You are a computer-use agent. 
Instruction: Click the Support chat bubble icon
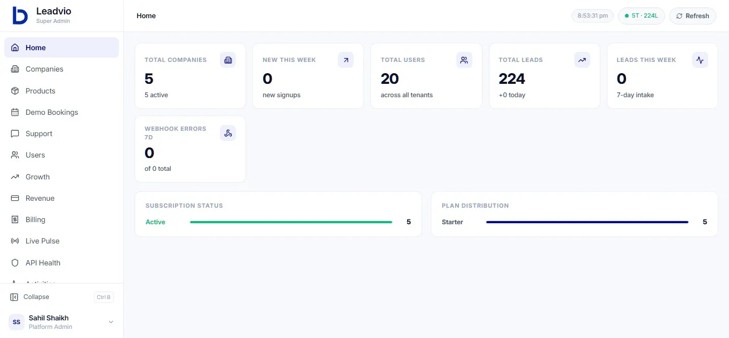[x=15, y=133]
